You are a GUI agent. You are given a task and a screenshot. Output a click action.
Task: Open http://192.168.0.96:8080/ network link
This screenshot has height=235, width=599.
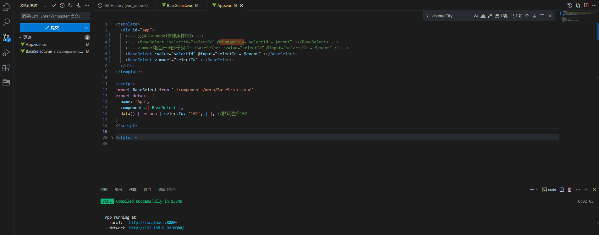pyautogui.click(x=157, y=228)
